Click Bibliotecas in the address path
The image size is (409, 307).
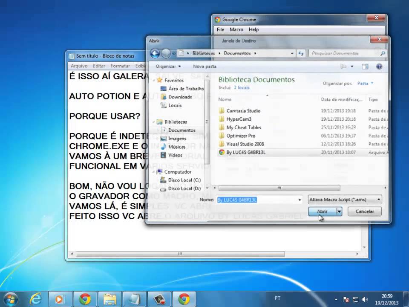click(x=204, y=53)
